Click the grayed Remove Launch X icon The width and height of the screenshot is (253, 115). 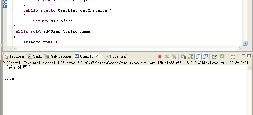[167, 56]
